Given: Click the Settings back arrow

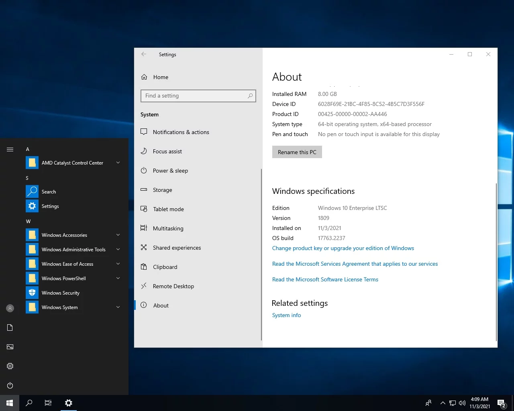Looking at the screenshot, I should [144, 54].
